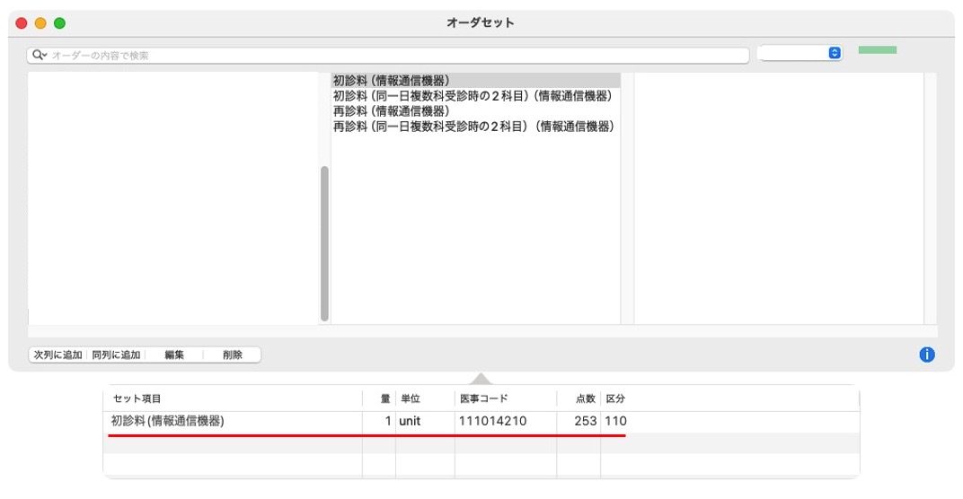Click the 111014210 code cell
This screenshot has width=963, height=499.
point(492,421)
